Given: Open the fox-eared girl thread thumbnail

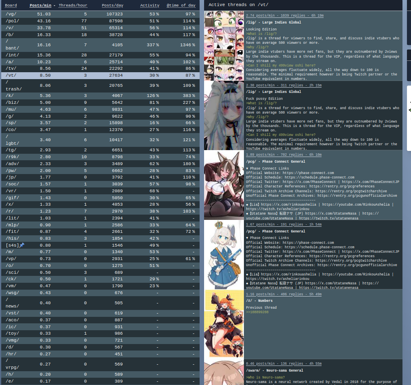Looking at the screenshot, I should coord(224,185).
